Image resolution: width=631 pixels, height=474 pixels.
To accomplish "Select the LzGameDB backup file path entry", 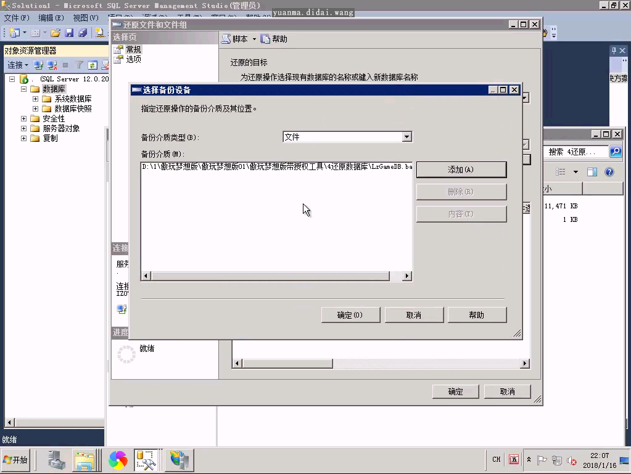I will pos(277,166).
